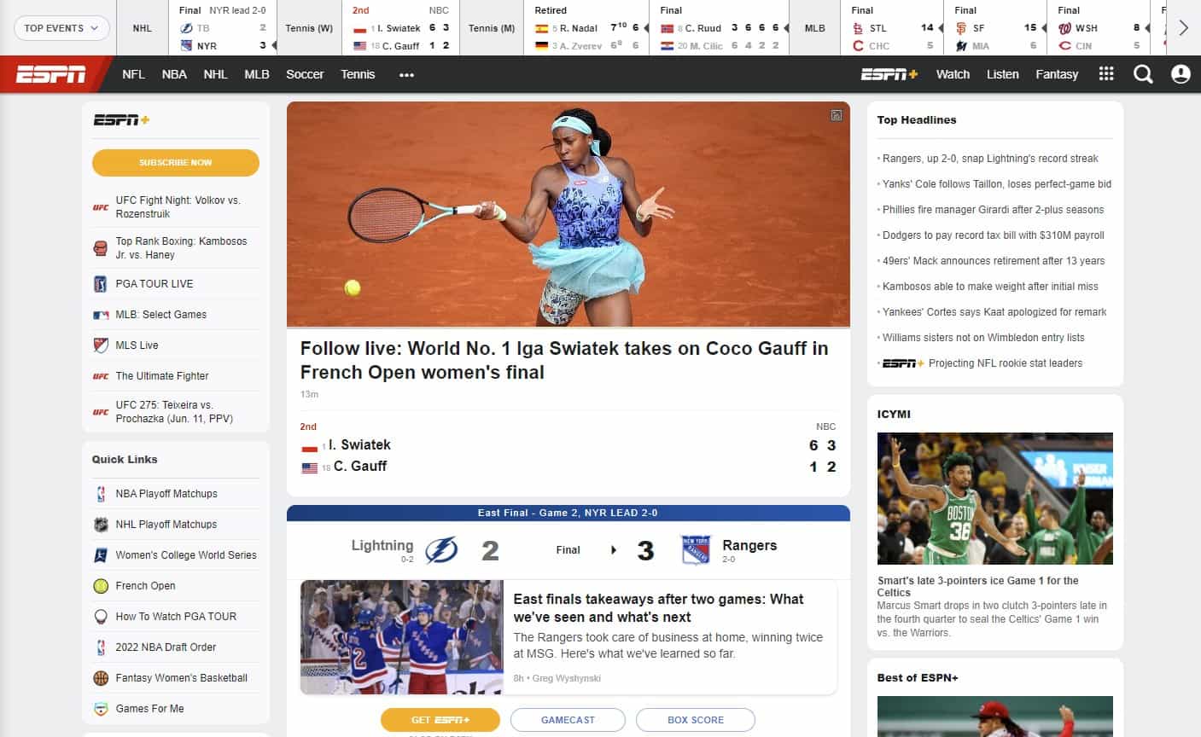Click the MLB logo beside Select Games
The image size is (1201, 737).
101,315
